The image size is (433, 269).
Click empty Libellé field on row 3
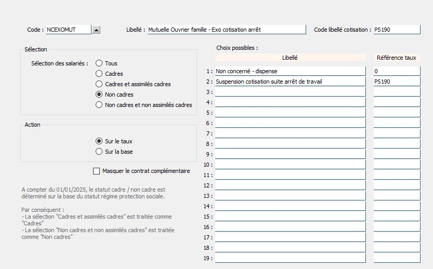290,92
